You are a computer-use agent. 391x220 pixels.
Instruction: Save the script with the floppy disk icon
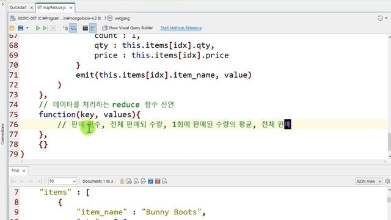tap(21, 28)
